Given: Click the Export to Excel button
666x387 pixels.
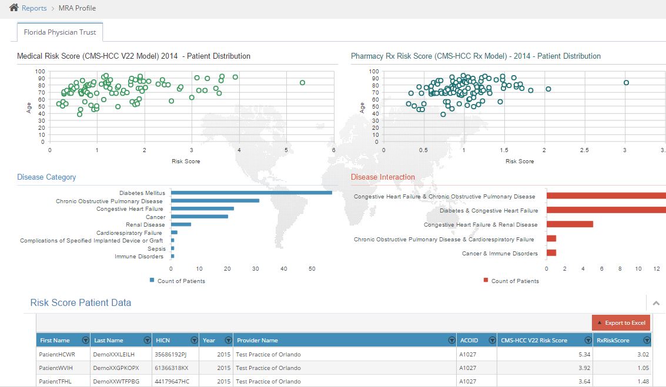Looking at the screenshot, I should (x=621, y=322).
